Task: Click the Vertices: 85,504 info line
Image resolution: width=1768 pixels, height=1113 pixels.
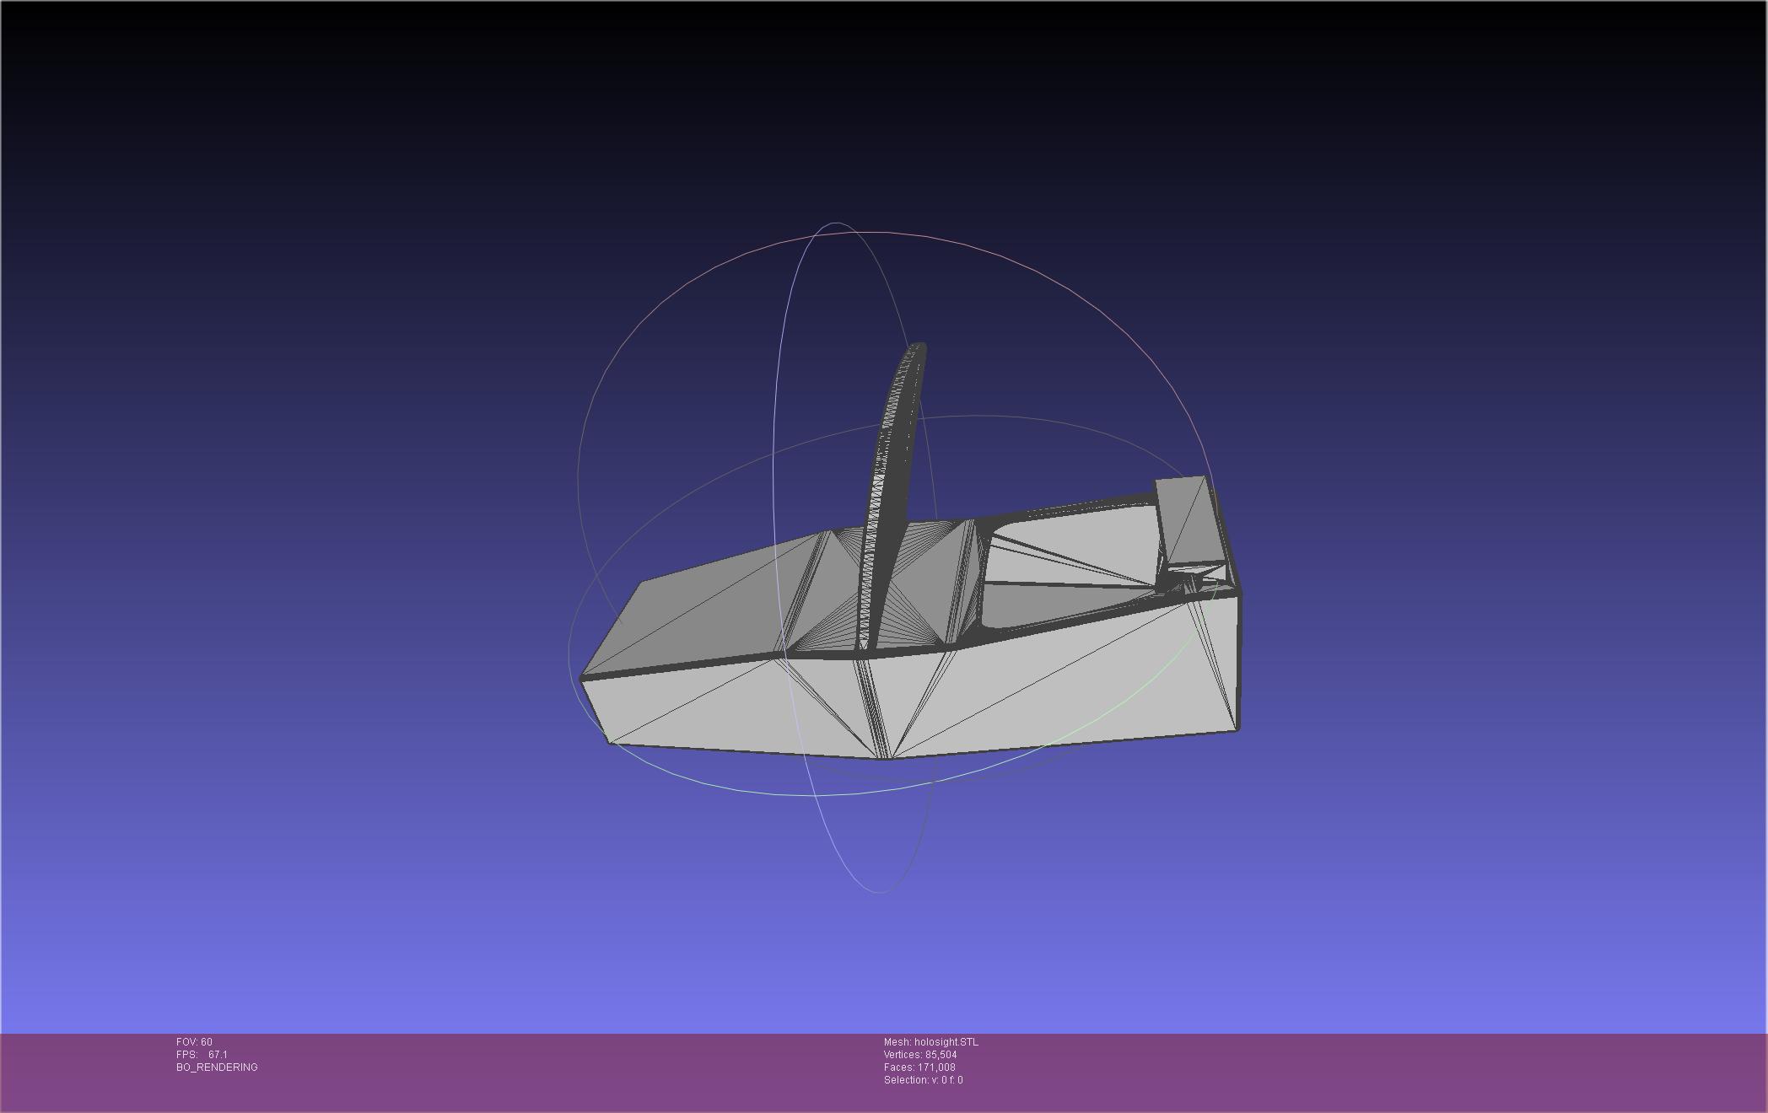Action: pyautogui.click(x=919, y=1055)
